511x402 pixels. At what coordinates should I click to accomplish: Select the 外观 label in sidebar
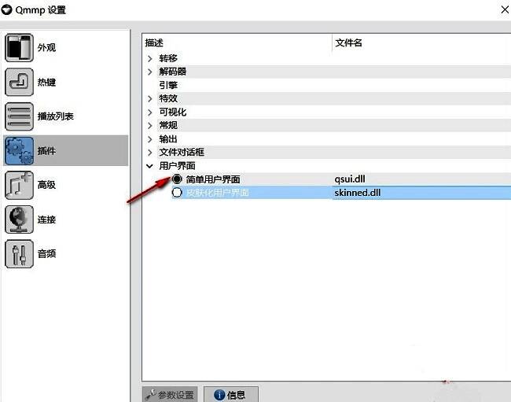[46, 48]
